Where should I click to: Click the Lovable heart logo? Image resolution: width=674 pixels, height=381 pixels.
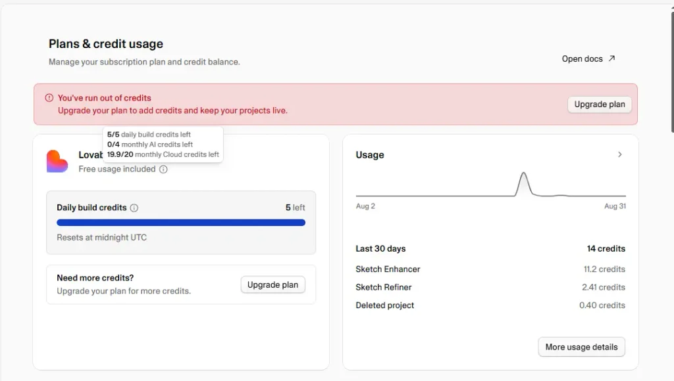click(x=57, y=162)
